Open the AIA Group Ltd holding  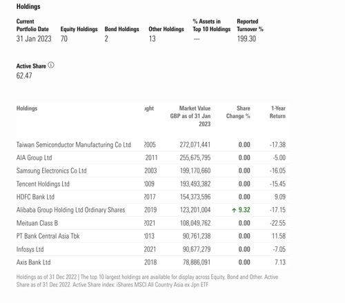(x=34, y=157)
